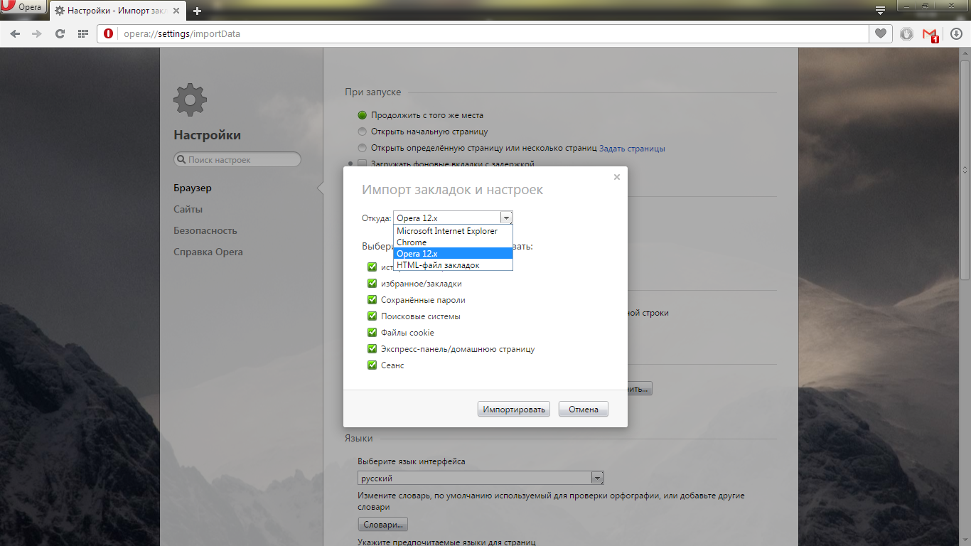Click the download helper extension icon
This screenshot has width=971, height=546.
click(x=906, y=33)
